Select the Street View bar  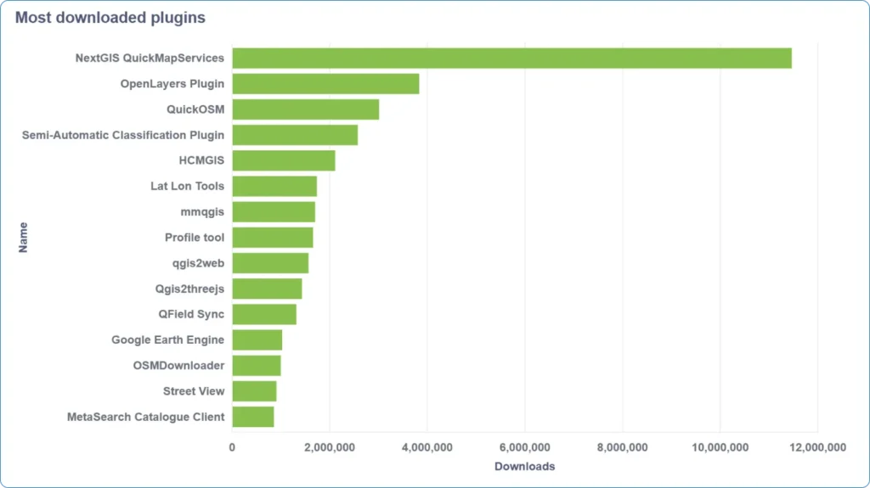point(254,391)
